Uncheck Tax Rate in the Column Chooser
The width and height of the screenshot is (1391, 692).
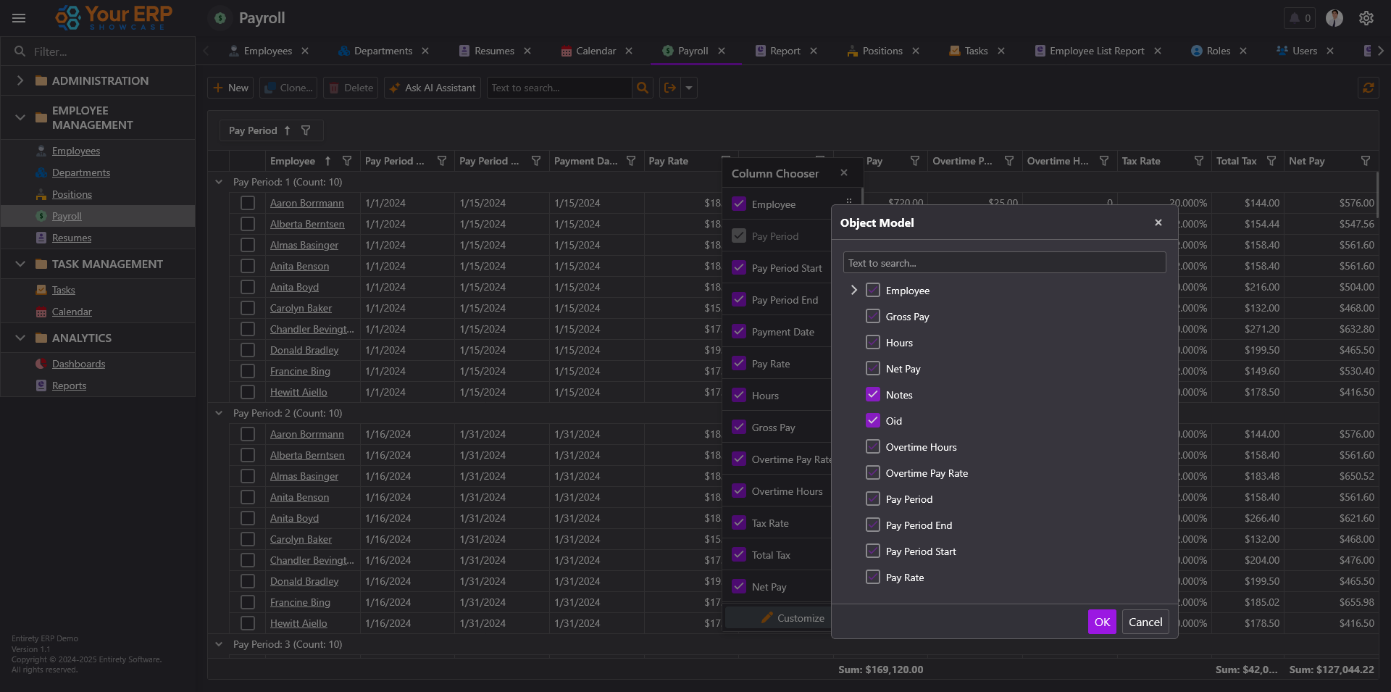tap(739, 523)
